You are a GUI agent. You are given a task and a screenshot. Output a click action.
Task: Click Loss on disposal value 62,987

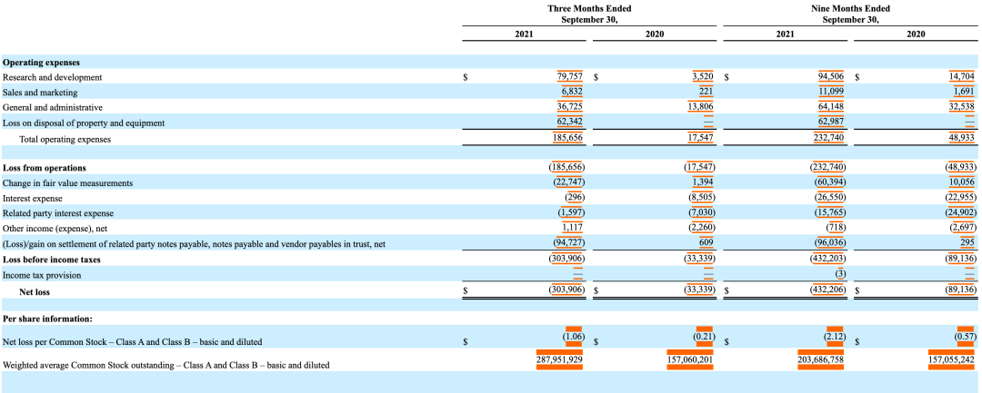click(x=830, y=123)
